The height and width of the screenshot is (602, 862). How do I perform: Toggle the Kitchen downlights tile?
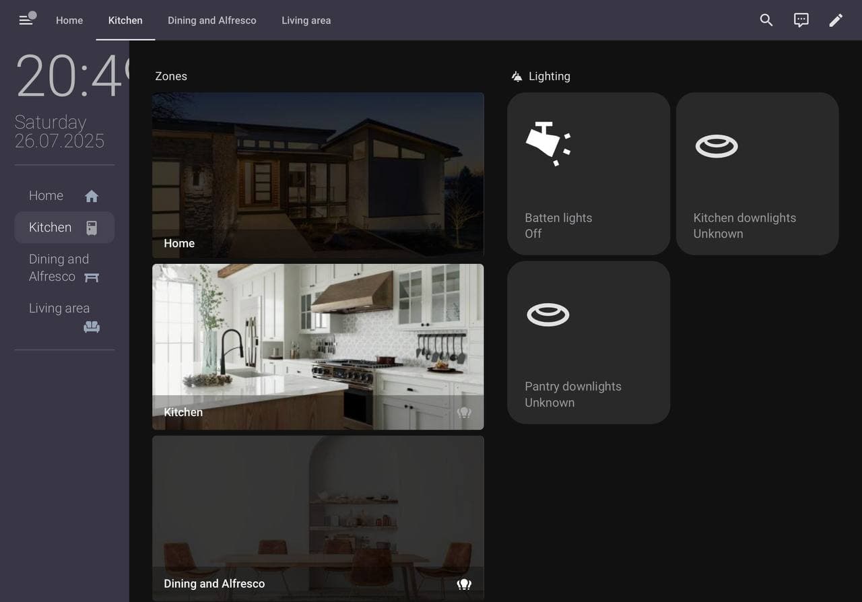[758, 174]
